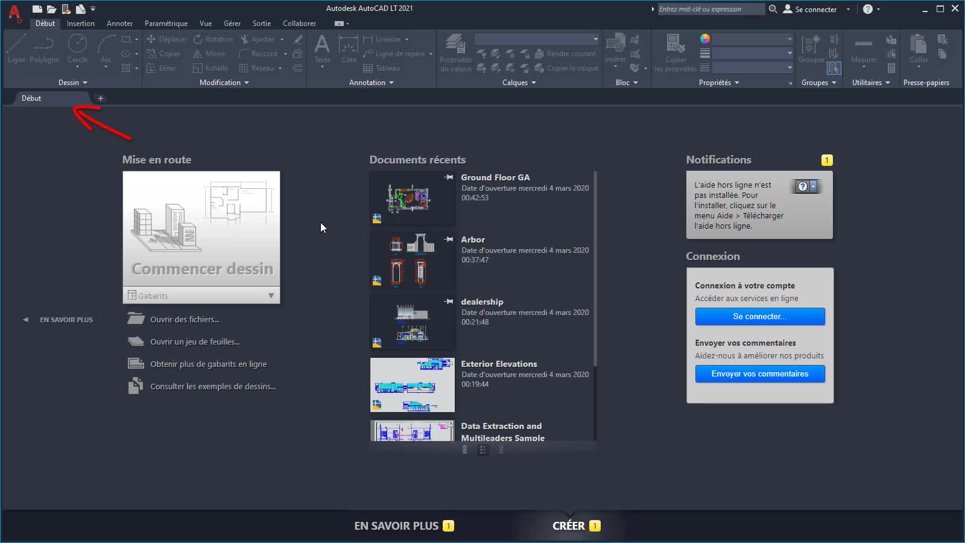The height and width of the screenshot is (543, 965).
Task: Expand the Utilitaires panel
Action: 871,83
